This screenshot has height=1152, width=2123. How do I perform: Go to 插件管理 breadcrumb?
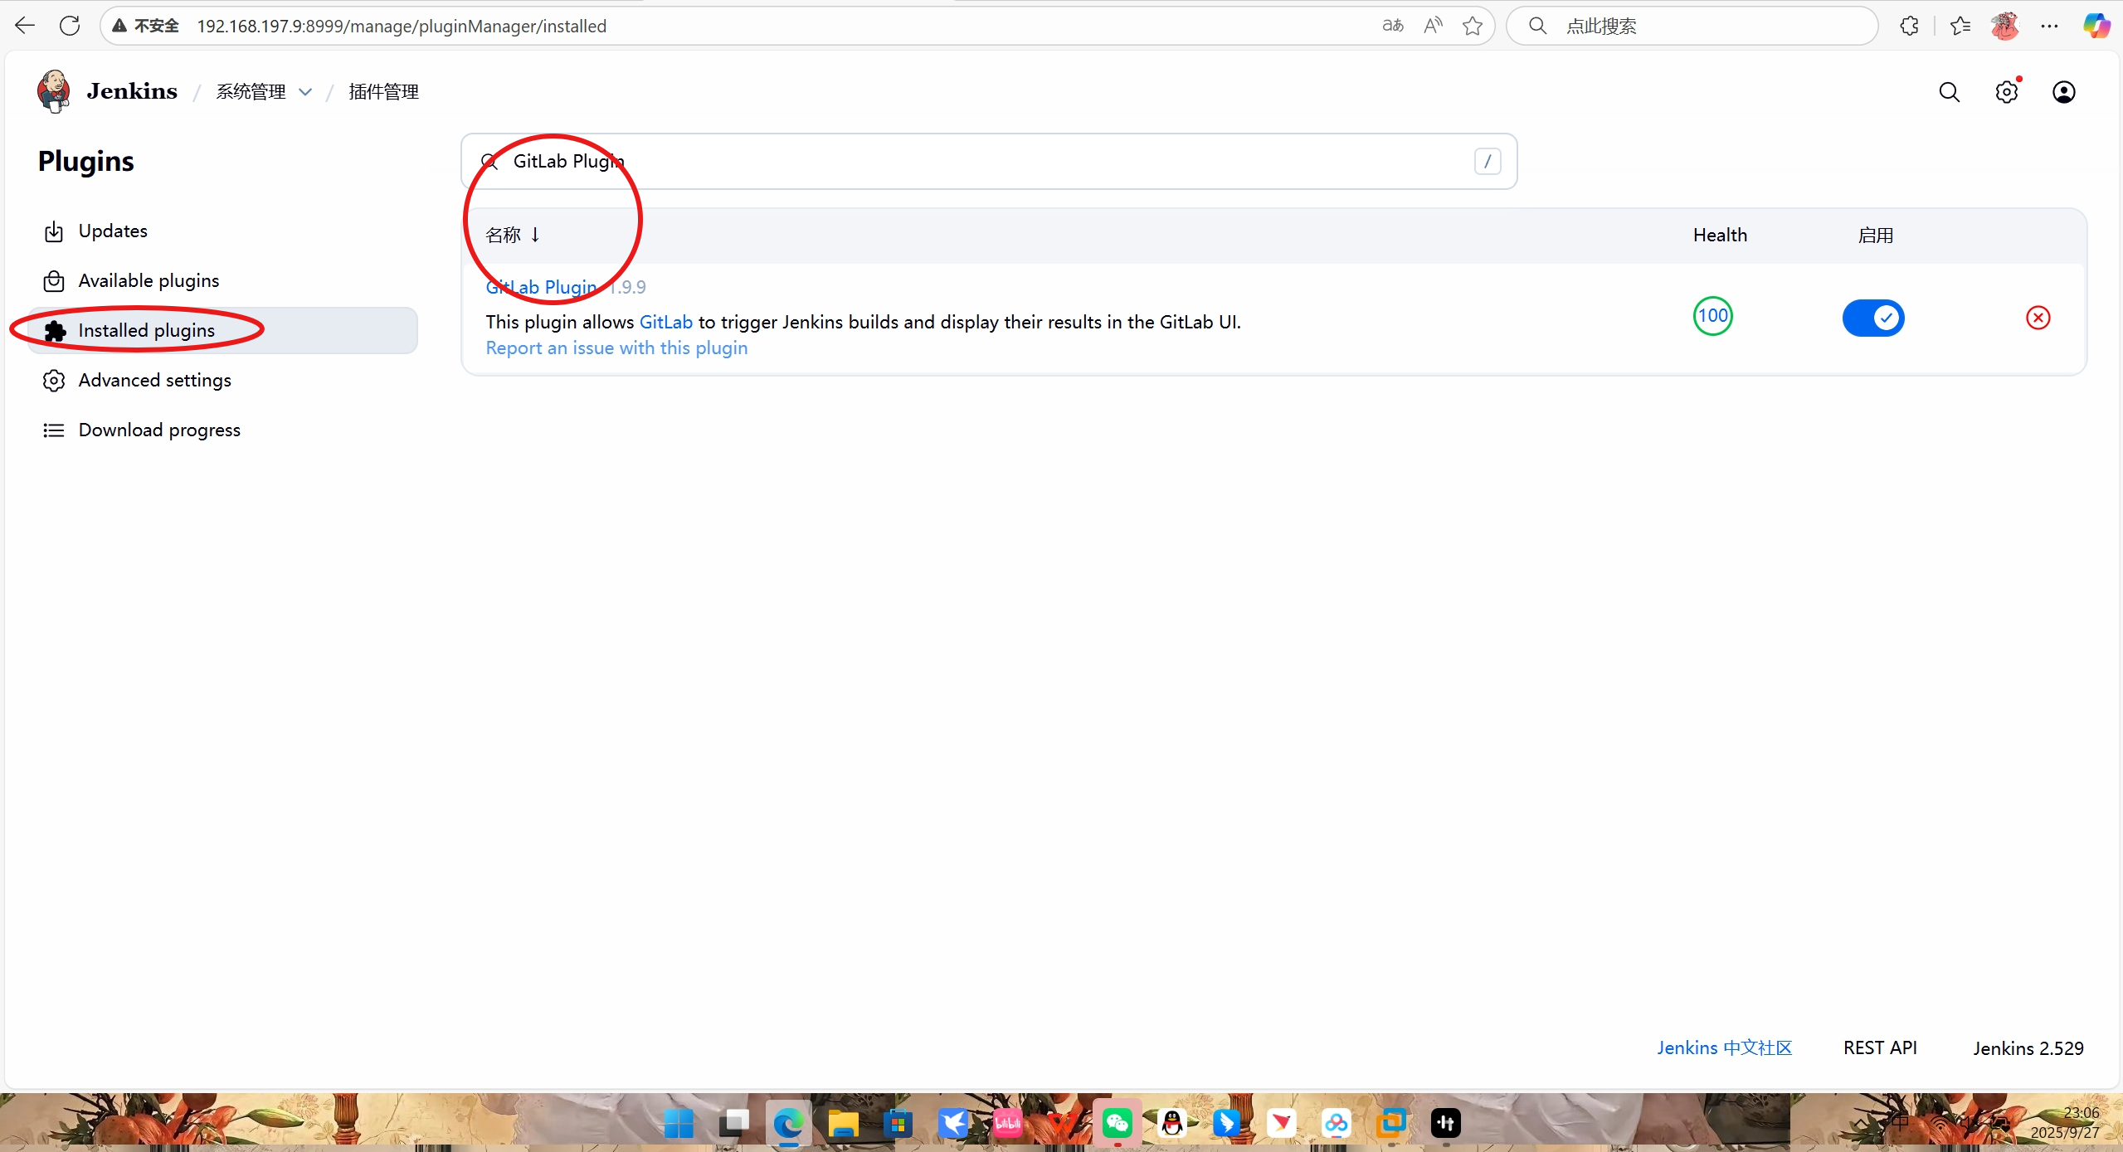(383, 92)
